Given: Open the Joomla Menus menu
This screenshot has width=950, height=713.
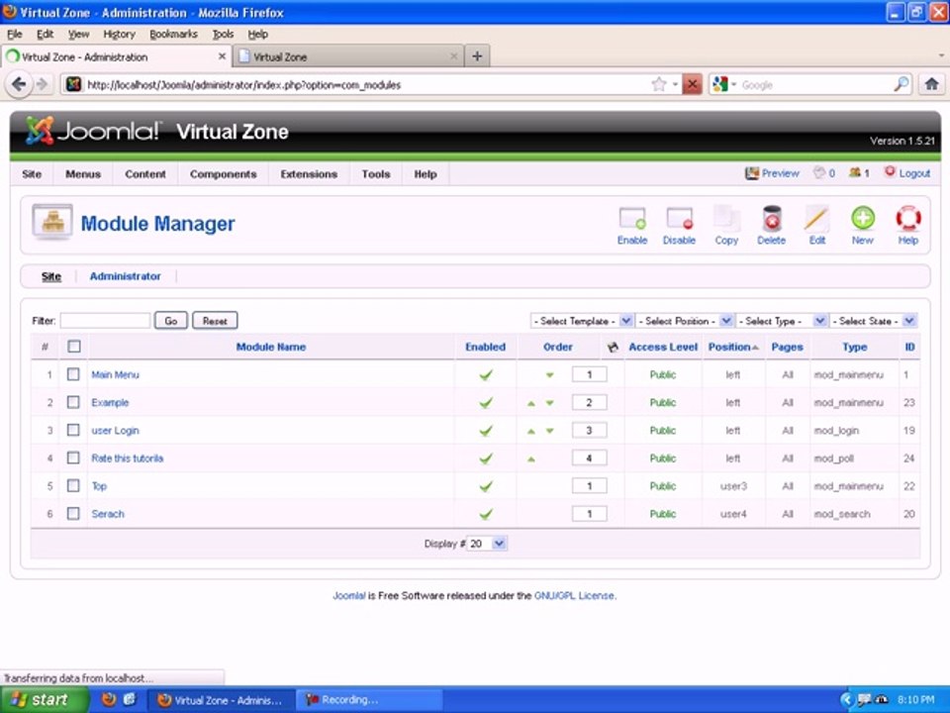Looking at the screenshot, I should [x=83, y=174].
